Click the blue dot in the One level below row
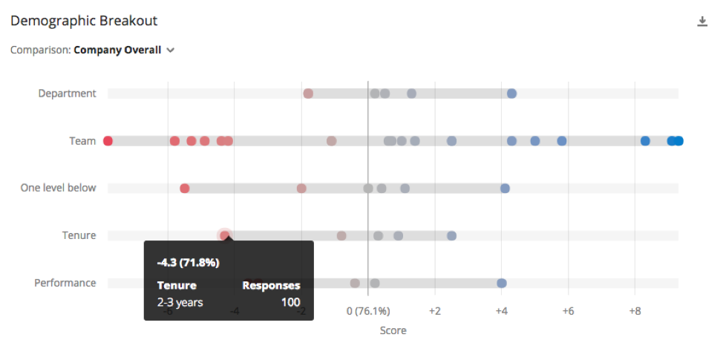This screenshot has height=337, width=723. [505, 188]
